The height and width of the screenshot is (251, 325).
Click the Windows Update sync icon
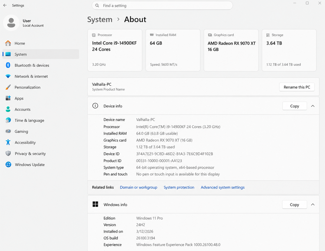pyautogui.click(x=8, y=165)
